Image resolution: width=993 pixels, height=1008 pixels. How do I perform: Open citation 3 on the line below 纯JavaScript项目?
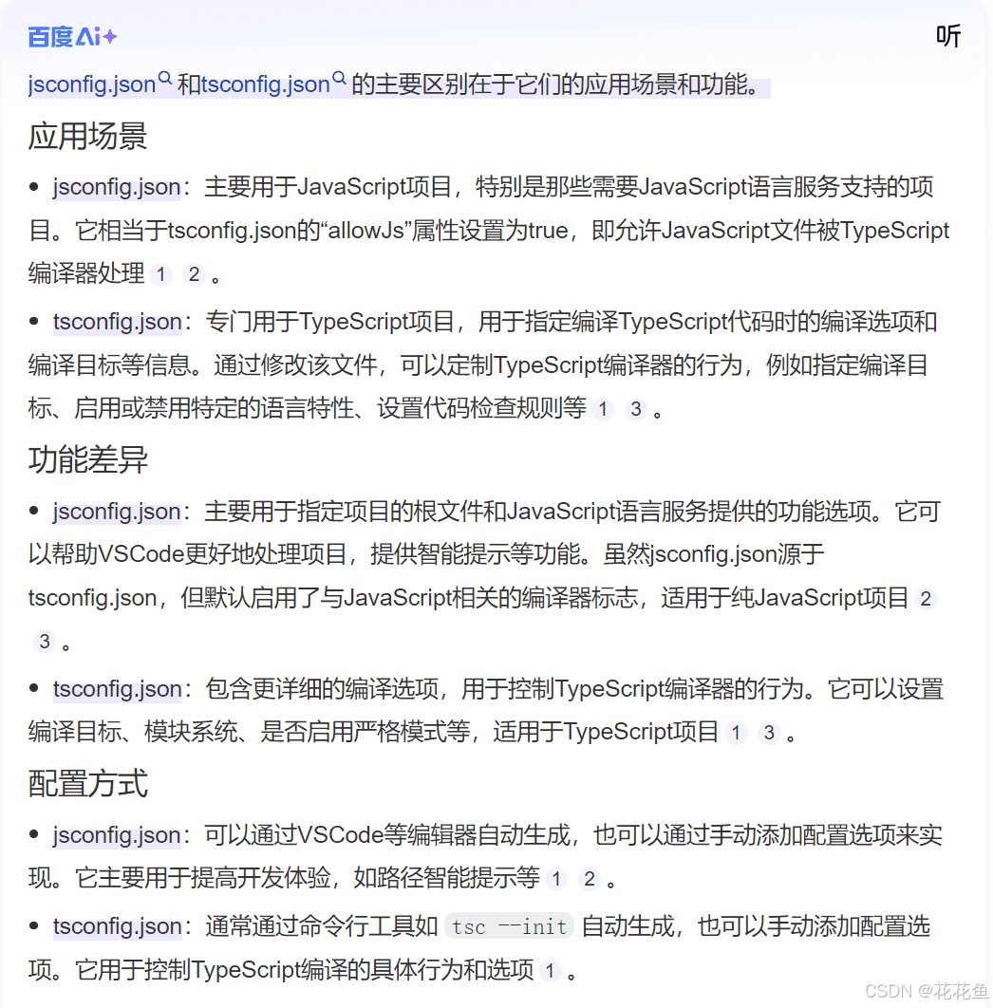(45, 642)
